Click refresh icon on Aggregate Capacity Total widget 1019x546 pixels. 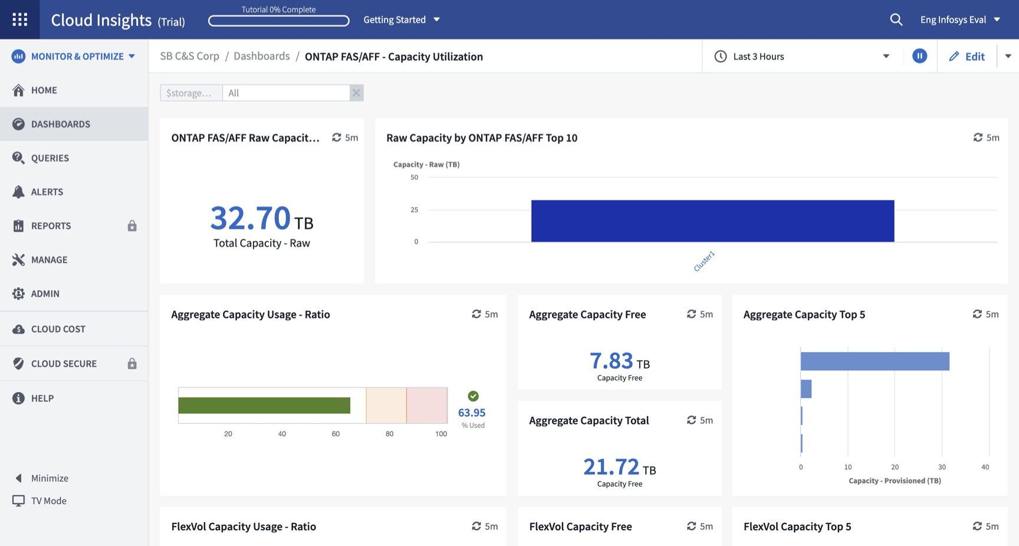tap(691, 420)
